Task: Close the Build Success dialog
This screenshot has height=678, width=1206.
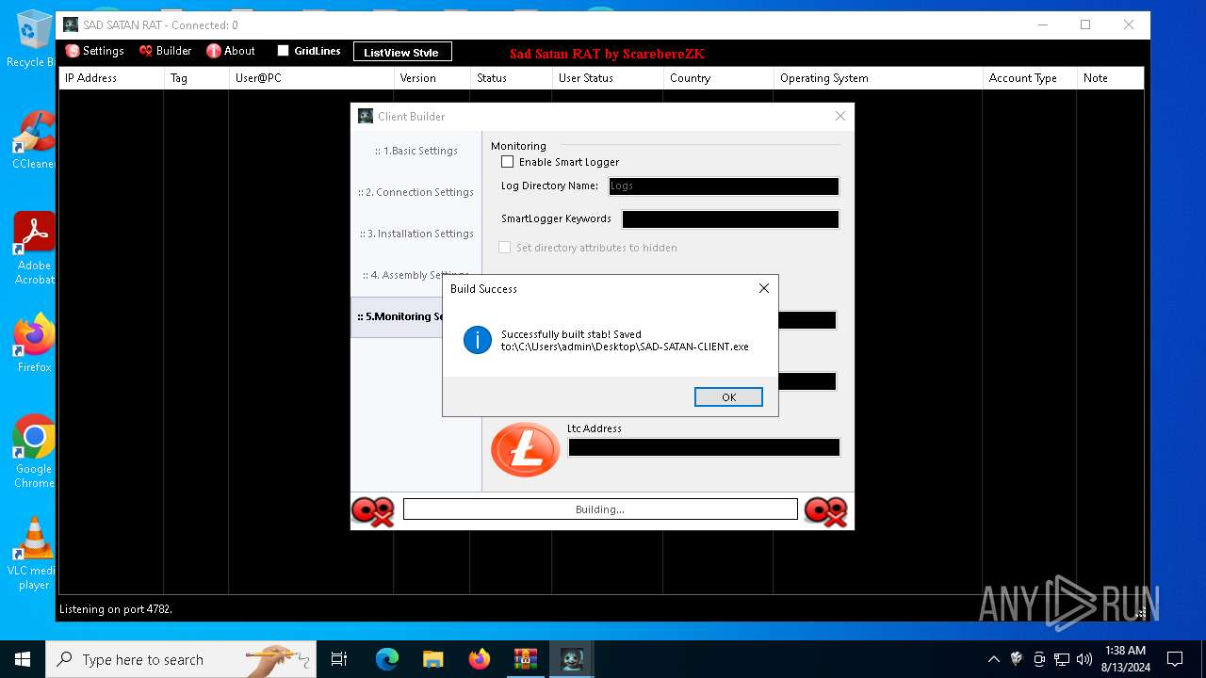Action: click(764, 288)
